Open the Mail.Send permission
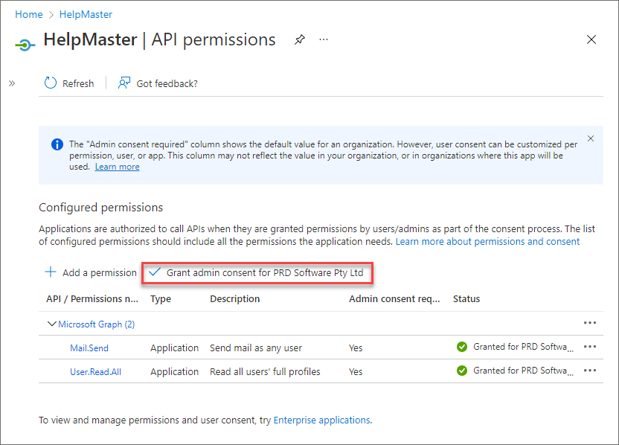This screenshot has width=619, height=445. [89, 348]
